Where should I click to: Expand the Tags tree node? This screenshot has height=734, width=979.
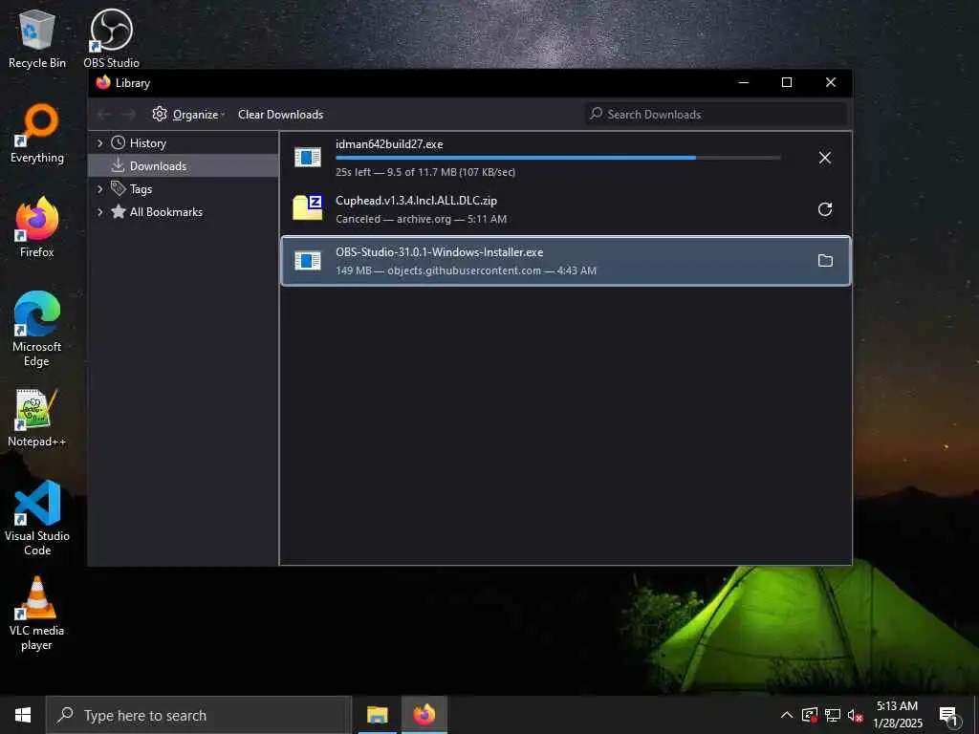click(x=99, y=189)
